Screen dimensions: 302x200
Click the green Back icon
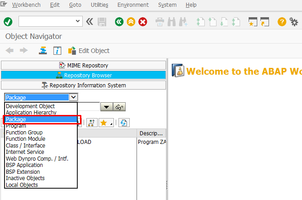pyautogui.click(x=119, y=22)
